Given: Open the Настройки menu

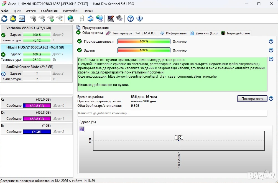Looking at the screenshot, I should (x=71, y=11).
